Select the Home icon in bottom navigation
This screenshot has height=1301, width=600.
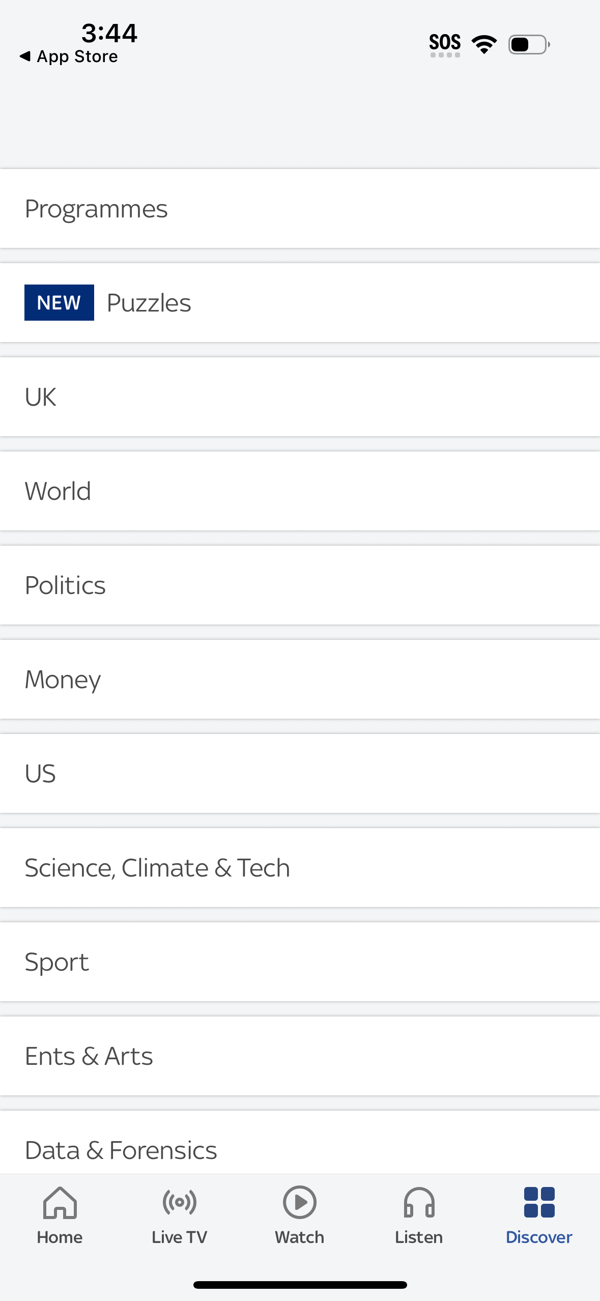pos(59,1217)
